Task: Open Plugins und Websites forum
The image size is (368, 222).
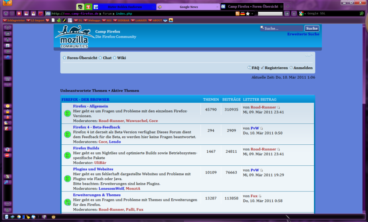Action: click(93, 169)
